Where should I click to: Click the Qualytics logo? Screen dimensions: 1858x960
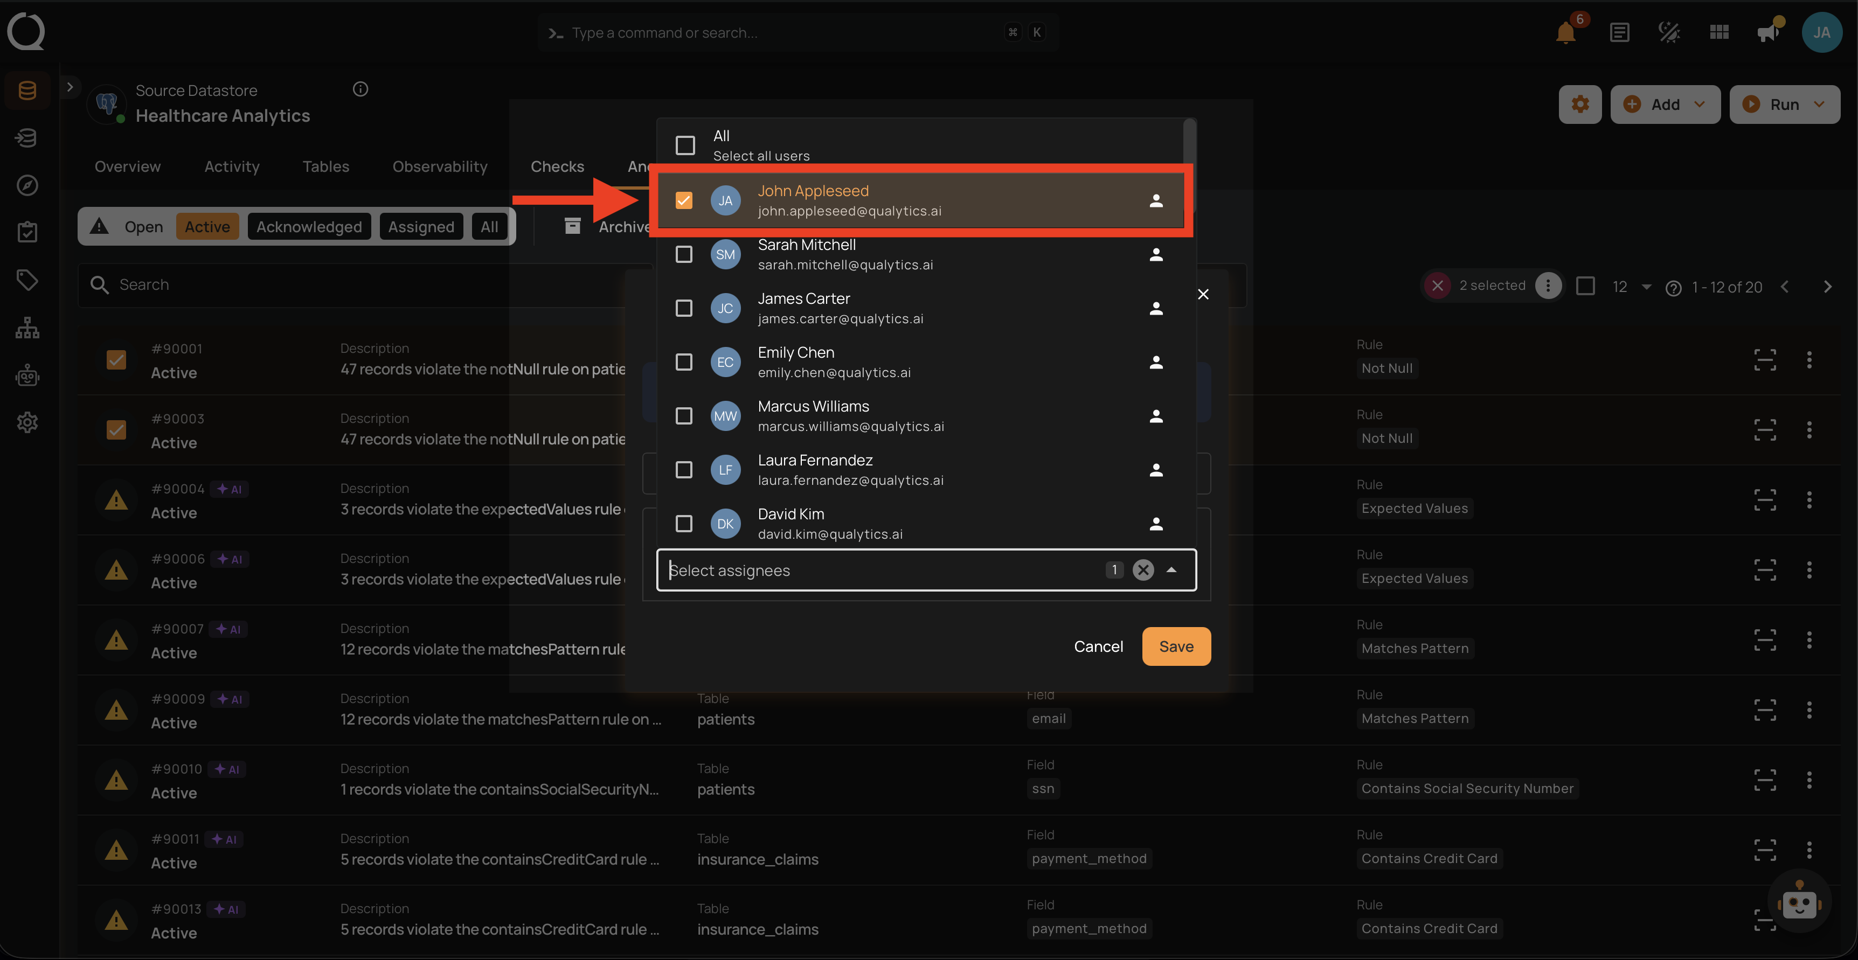point(26,32)
